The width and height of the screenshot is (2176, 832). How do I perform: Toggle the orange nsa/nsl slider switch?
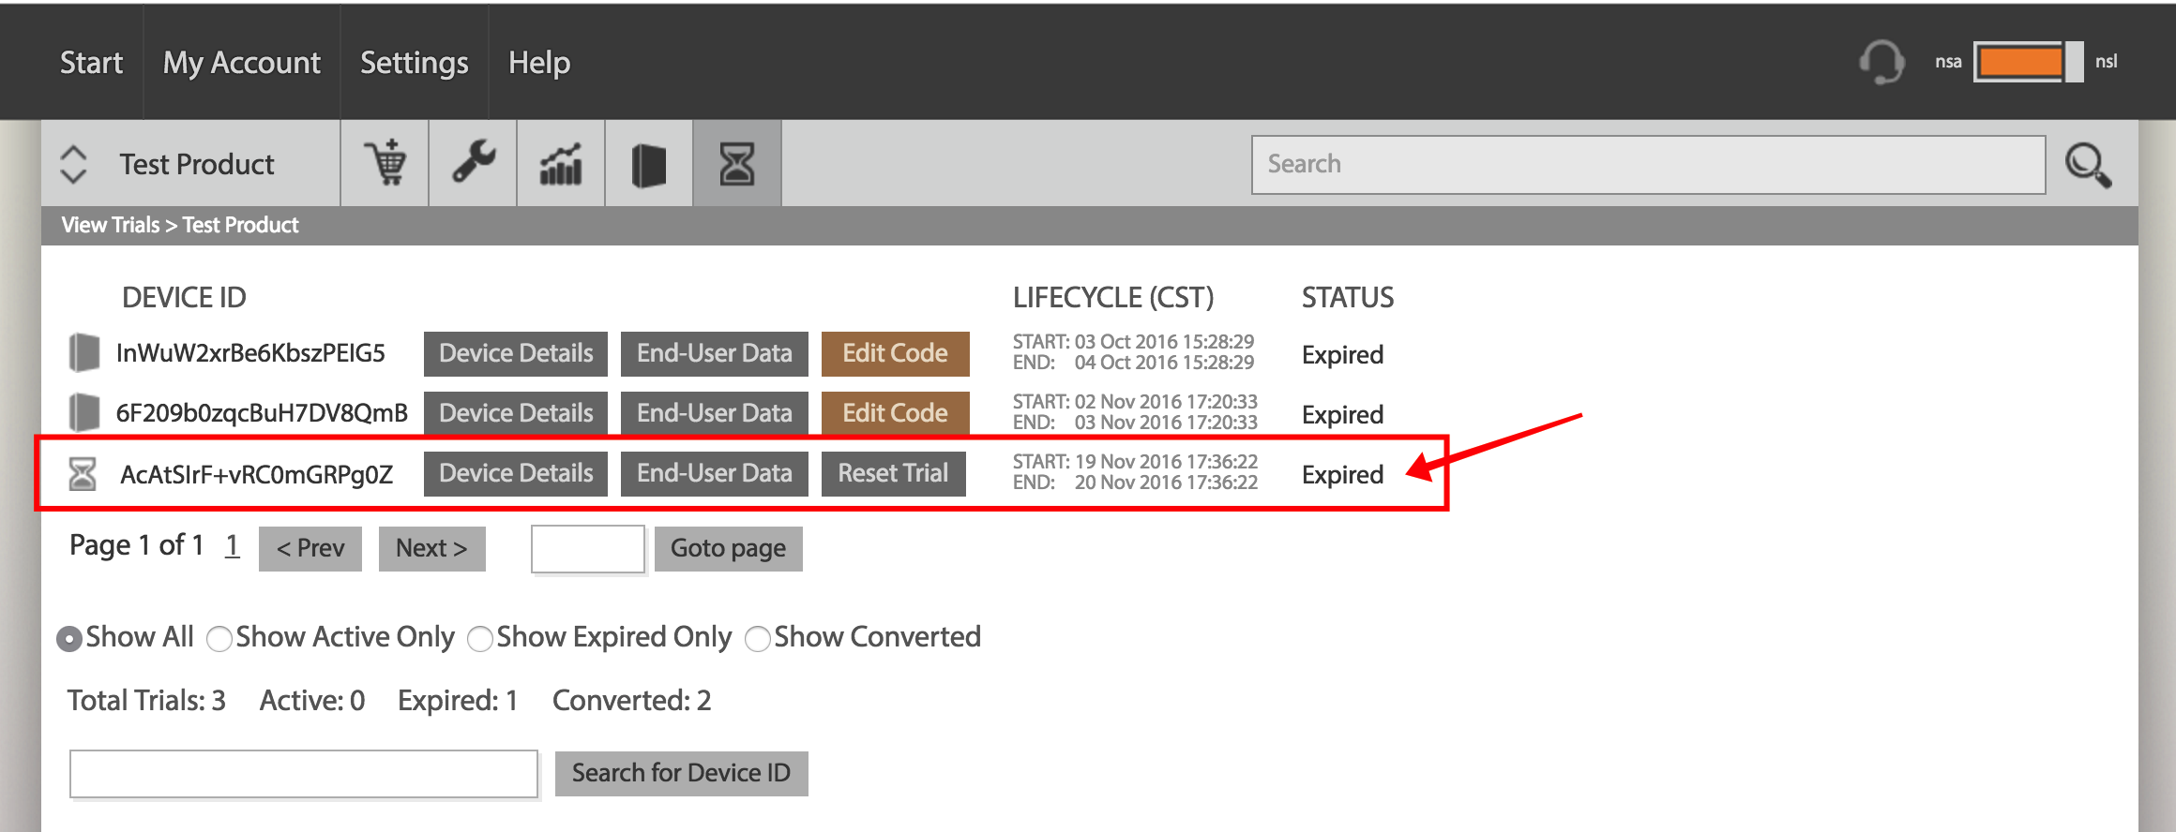pyautogui.click(x=2028, y=62)
